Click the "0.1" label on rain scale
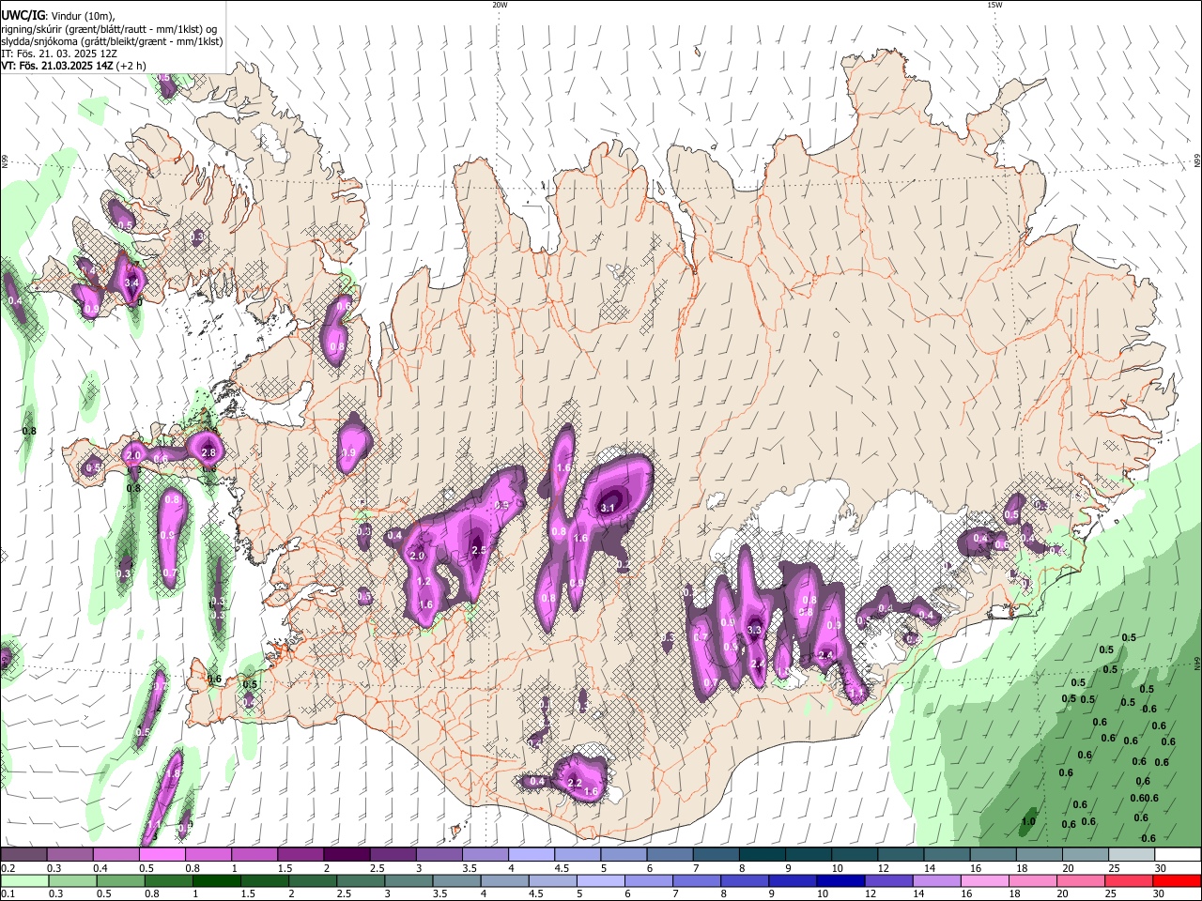 pyautogui.click(x=8, y=894)
